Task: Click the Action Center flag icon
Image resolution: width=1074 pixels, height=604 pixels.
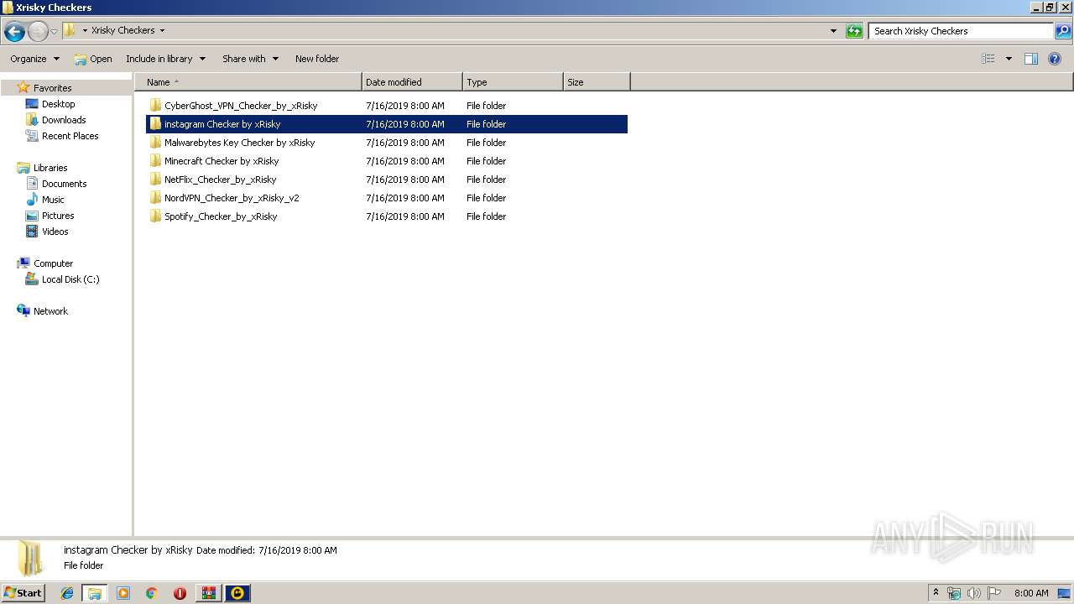Action: (994, 593)
